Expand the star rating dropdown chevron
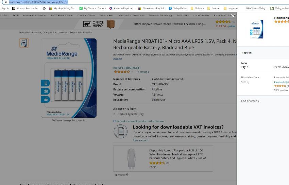This screenshot has width=289, height=185. 132,72
